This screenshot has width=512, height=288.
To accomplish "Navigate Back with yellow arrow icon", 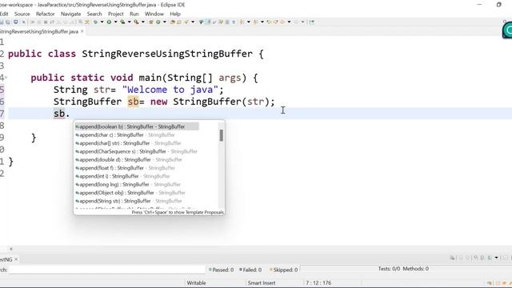I will point(282,22).
